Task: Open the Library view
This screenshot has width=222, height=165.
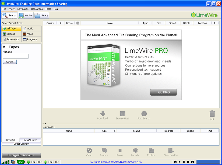Action: tap(41, 15)
